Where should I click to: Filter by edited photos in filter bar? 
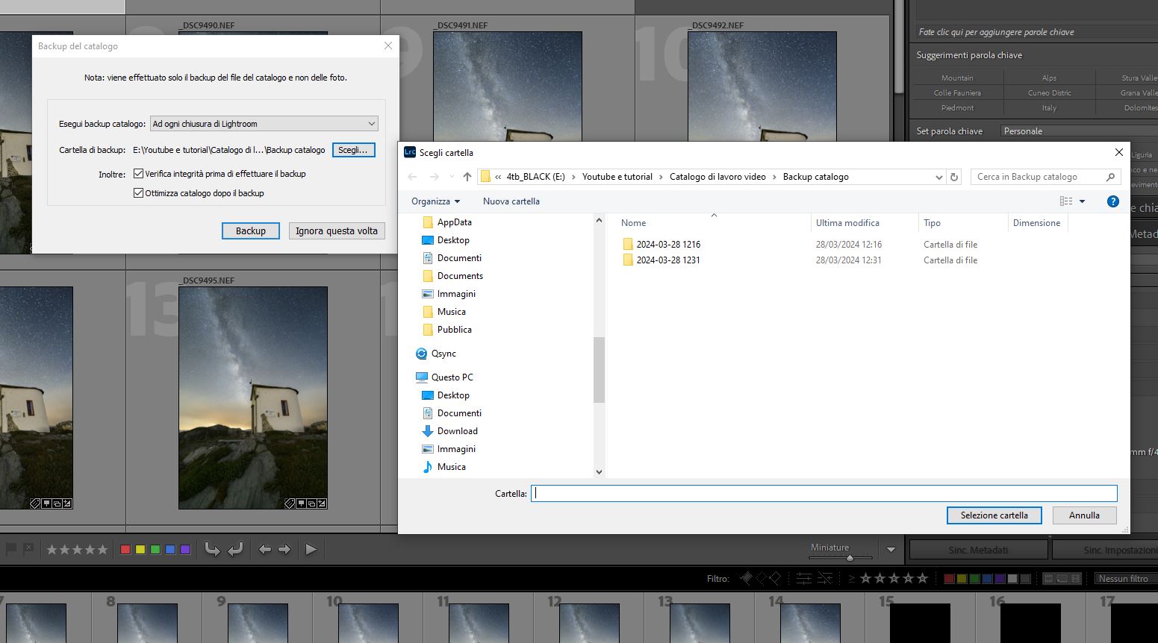(x=804, y=578)
